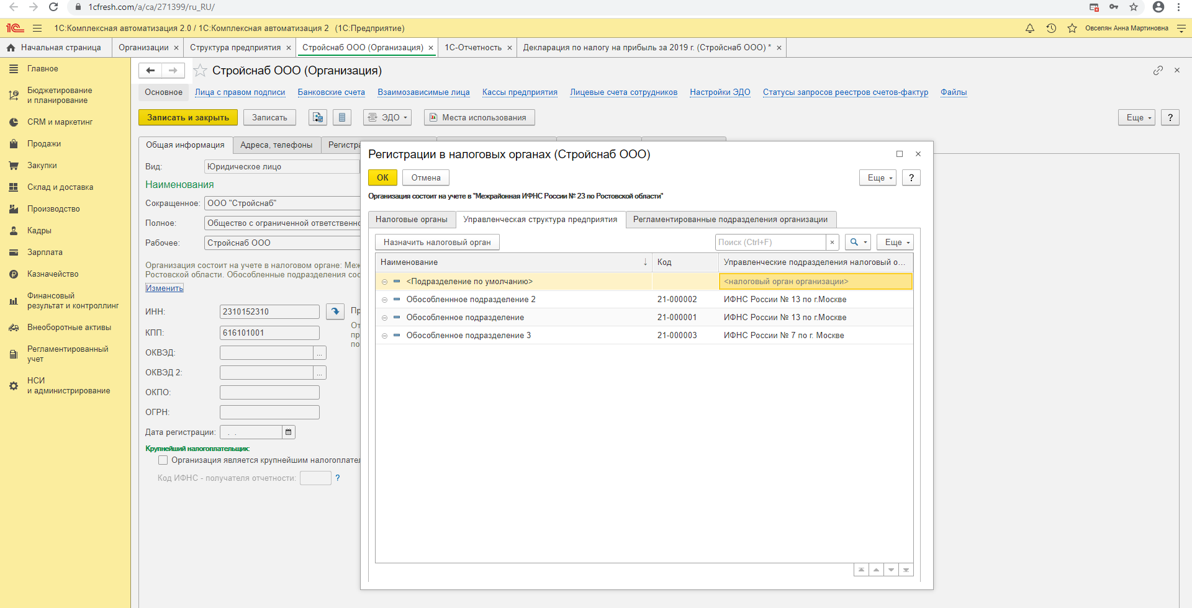
Task: Open Продажи section in sidebar
Action: (x=44, y=144)
